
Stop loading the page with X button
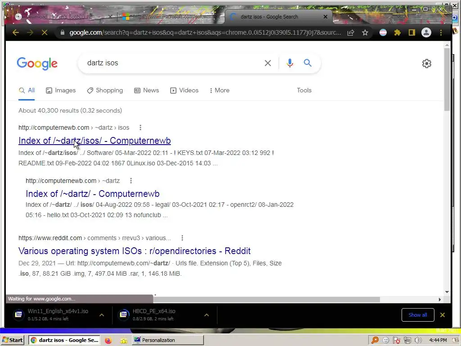tap(45, 32)
